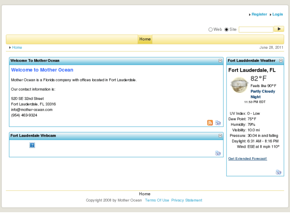Click the partly cloudy weather icon

click(239, 85)
